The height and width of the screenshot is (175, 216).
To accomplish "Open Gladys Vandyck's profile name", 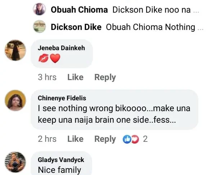I will coord(60,160).
